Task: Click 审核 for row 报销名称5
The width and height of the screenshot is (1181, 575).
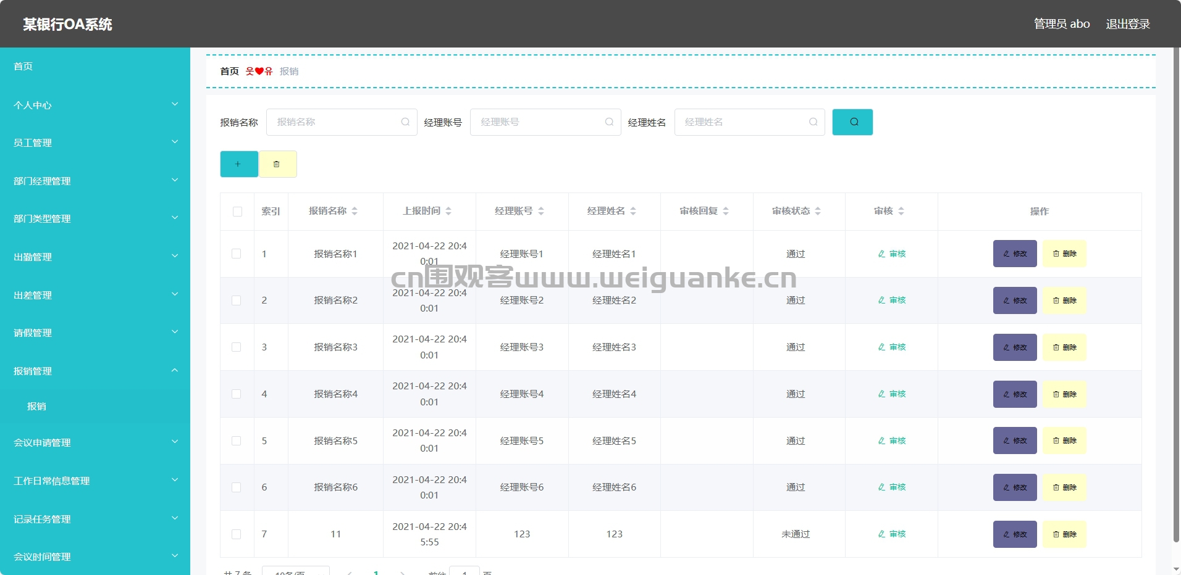Action: click(892, 441)
